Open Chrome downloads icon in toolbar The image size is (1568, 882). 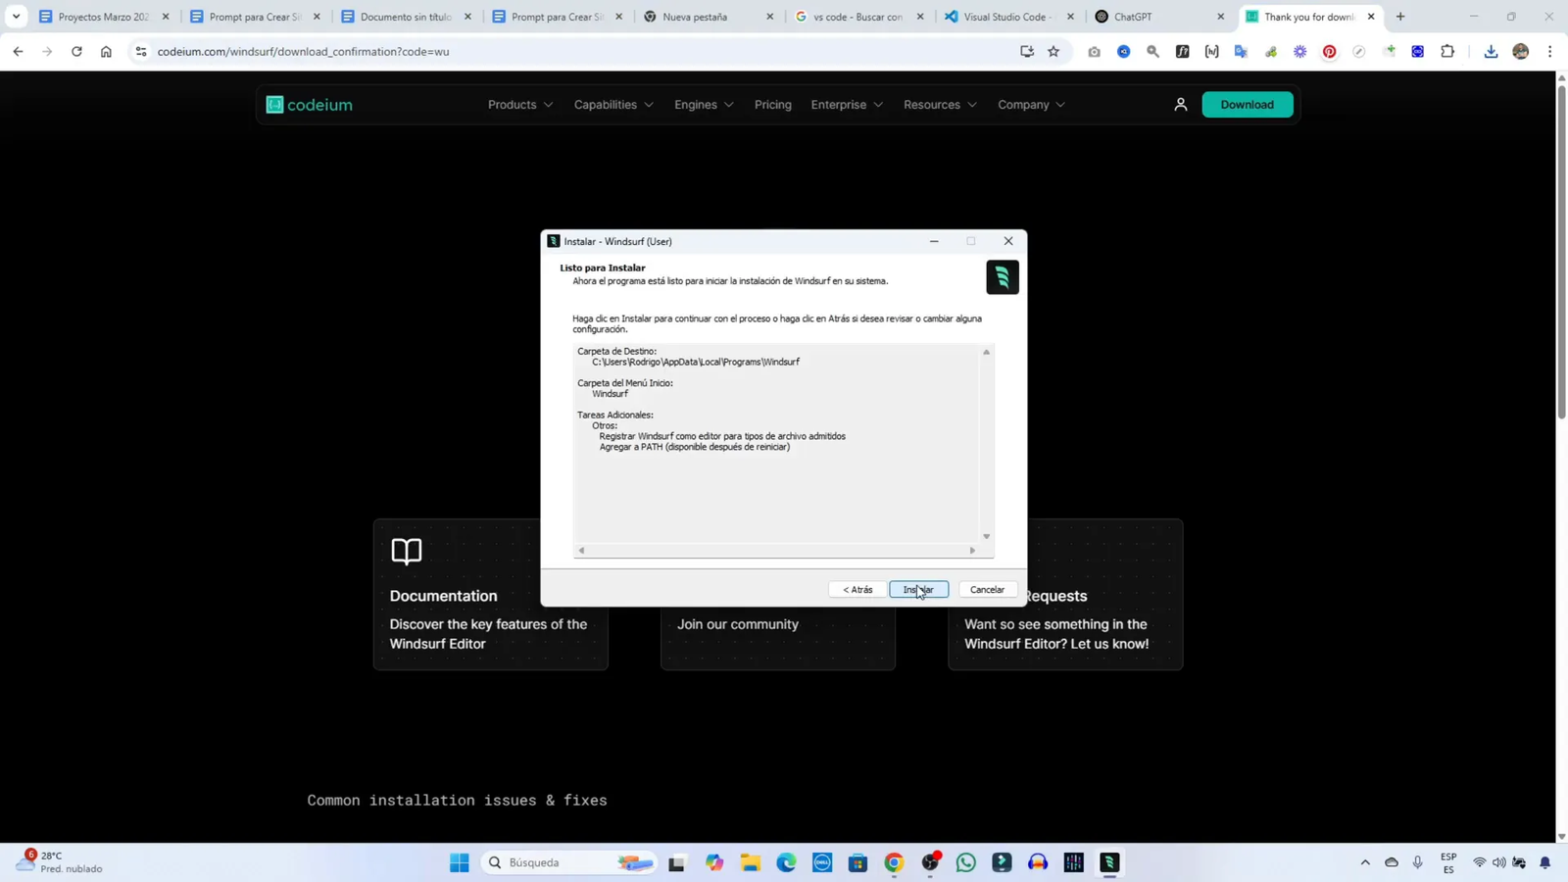[1491, 52]
